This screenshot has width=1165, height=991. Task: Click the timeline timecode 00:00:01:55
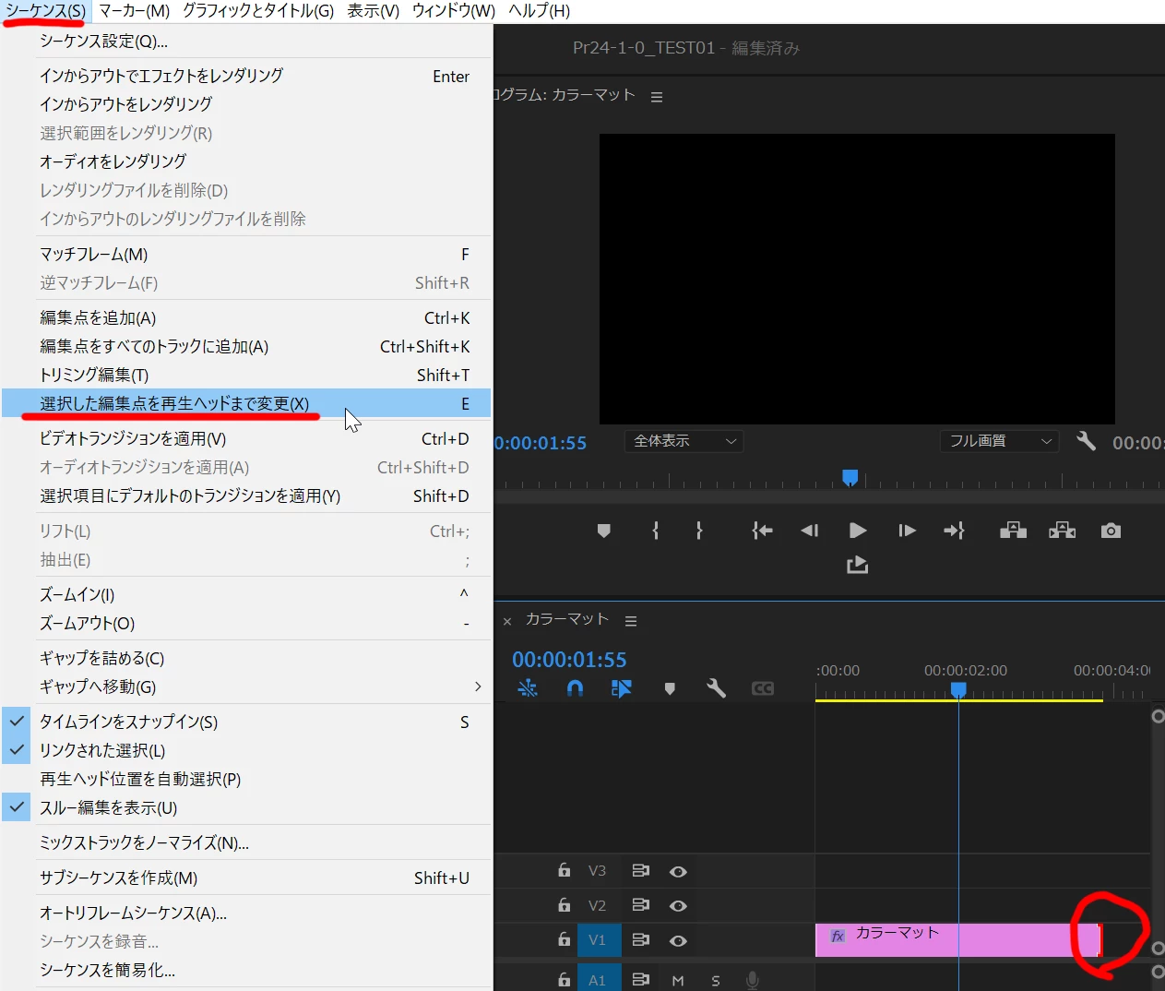tap(569, 660)
